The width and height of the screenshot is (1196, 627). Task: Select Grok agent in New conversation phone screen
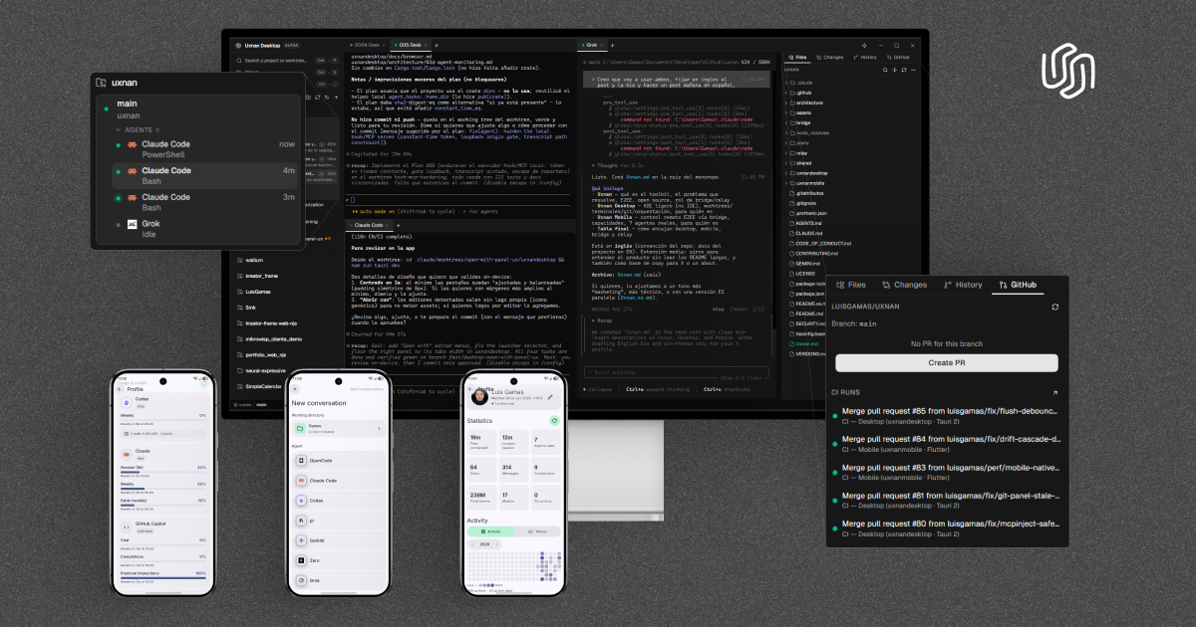click(x=339, y=580)
